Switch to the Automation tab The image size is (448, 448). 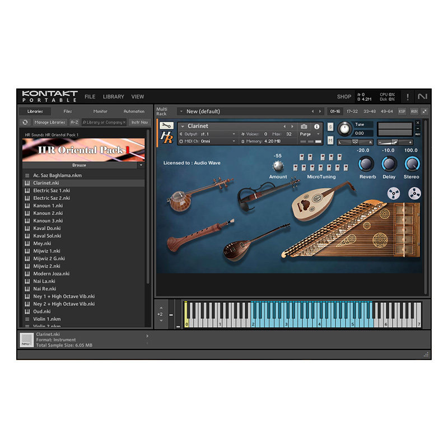[x=134, y=111]
